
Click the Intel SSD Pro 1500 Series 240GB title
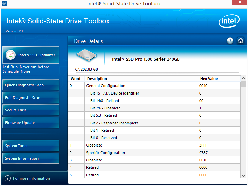[x=146, y=59]
